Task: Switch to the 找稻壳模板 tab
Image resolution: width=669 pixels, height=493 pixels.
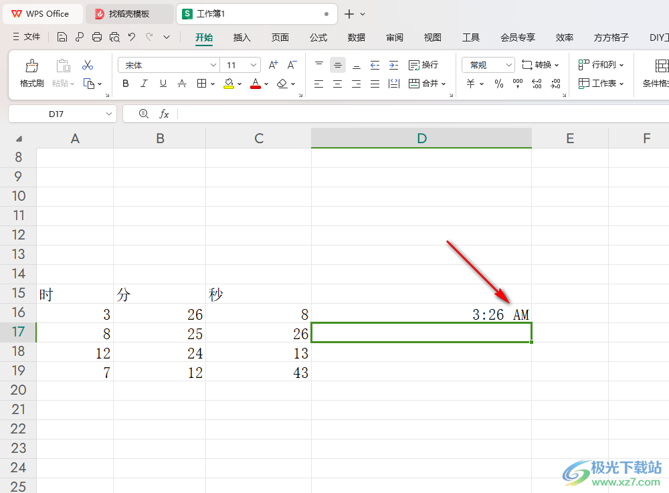Action: (x=129, y=13)
